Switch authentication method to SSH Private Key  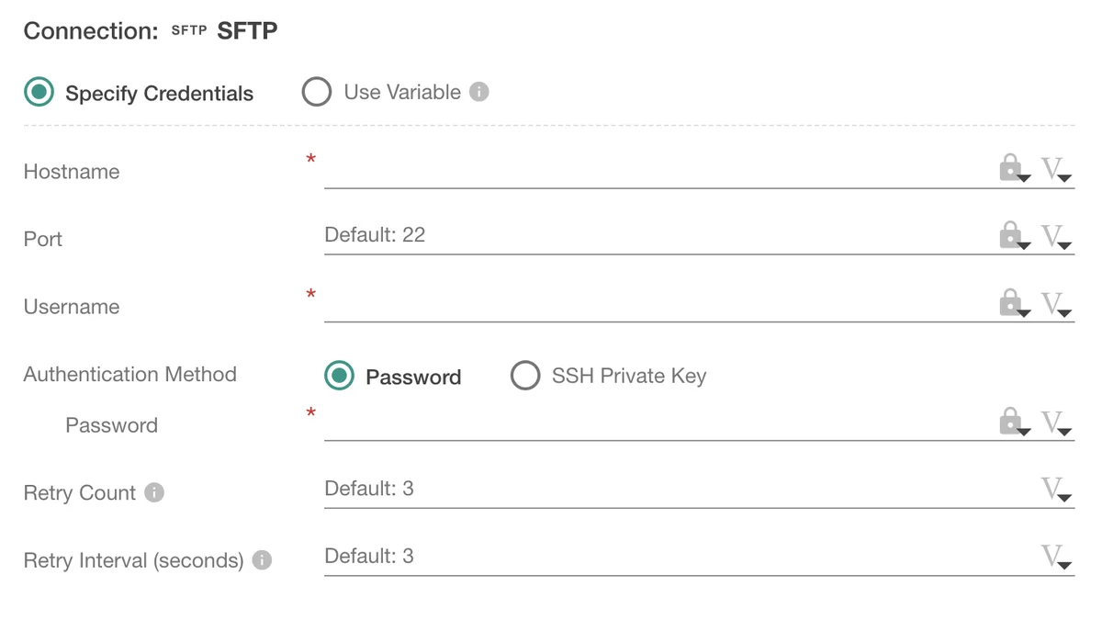524,376
